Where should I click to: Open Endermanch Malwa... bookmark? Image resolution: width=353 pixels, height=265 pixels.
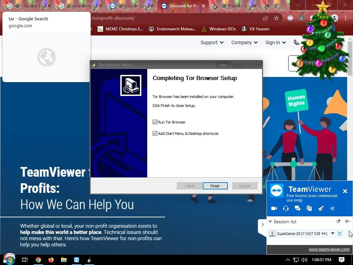172,29
